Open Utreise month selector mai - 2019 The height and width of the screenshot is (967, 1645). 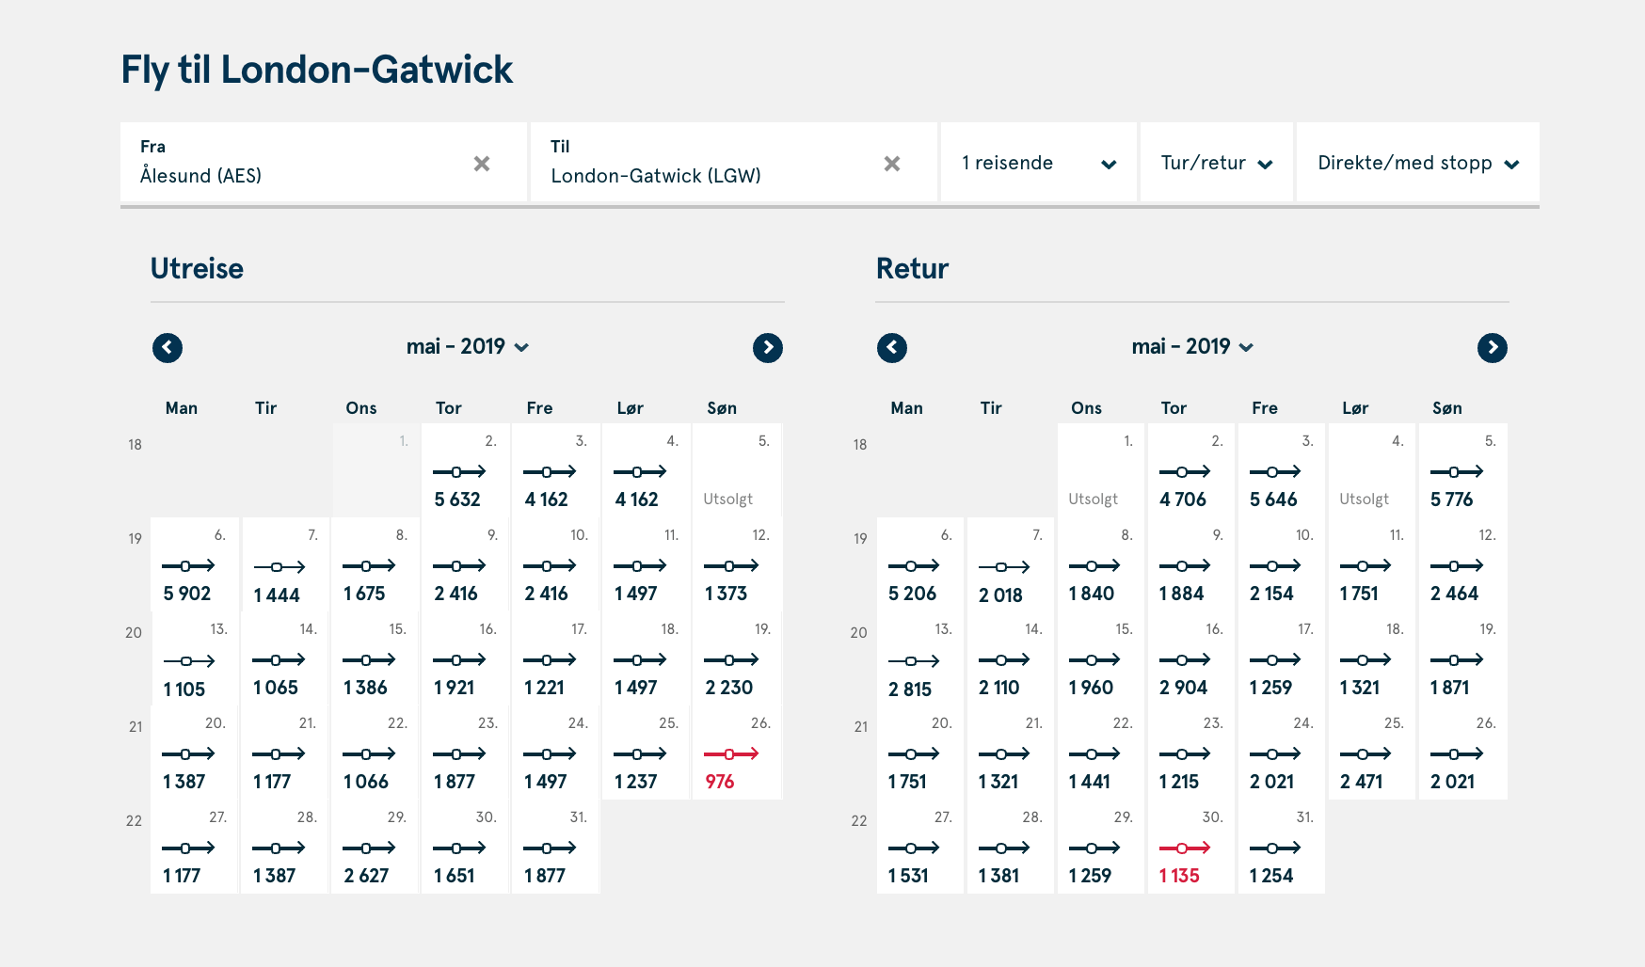(x=468, y=347)
